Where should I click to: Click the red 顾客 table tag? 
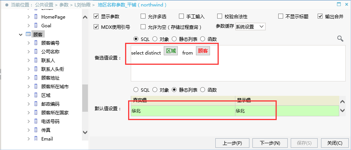(x=203, y=51)
